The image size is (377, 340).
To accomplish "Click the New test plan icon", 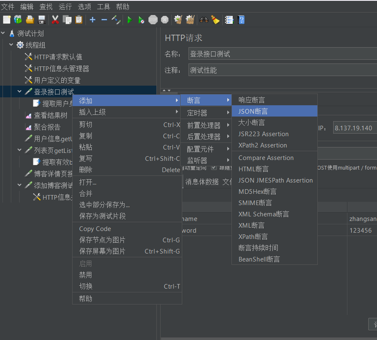I will 7,20.
